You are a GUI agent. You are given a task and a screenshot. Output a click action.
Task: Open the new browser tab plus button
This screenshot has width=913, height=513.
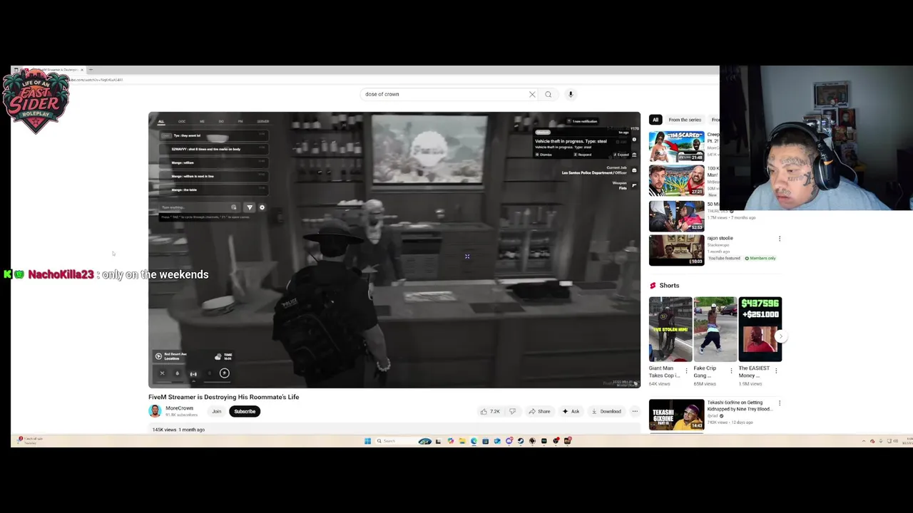(x=91, y=70)
